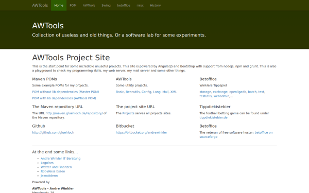Open the storage link under Betoffice
The image size is (309, 193).
205,92
